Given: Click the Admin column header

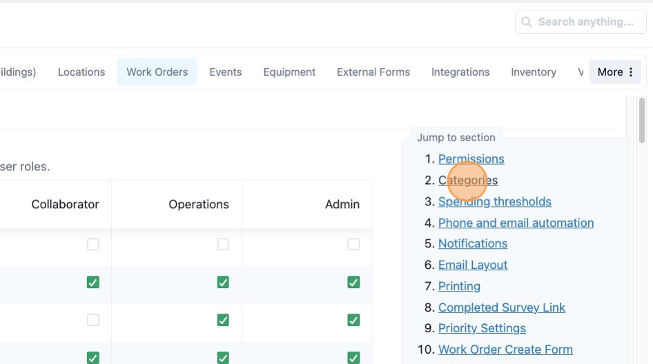Looking at the screenshot, I should pyautogui.click(x=342, y=204).
